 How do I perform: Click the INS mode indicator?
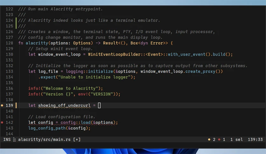coord(7,140)
